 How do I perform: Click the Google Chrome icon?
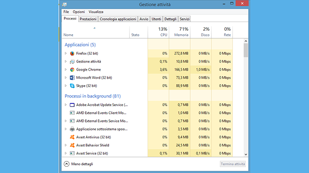coord(72,70)
